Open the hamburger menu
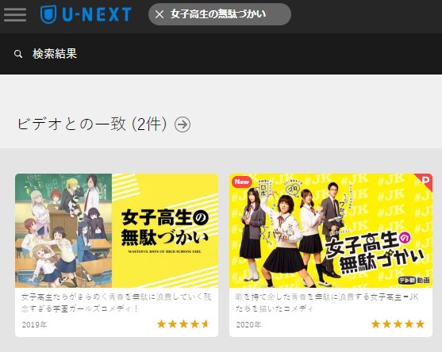442x352 pixels. coord(15,14)
